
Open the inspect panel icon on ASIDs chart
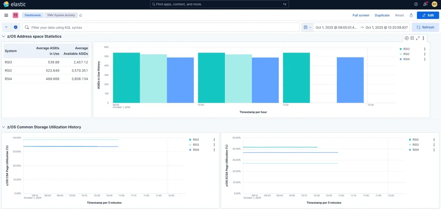[412, 38]
